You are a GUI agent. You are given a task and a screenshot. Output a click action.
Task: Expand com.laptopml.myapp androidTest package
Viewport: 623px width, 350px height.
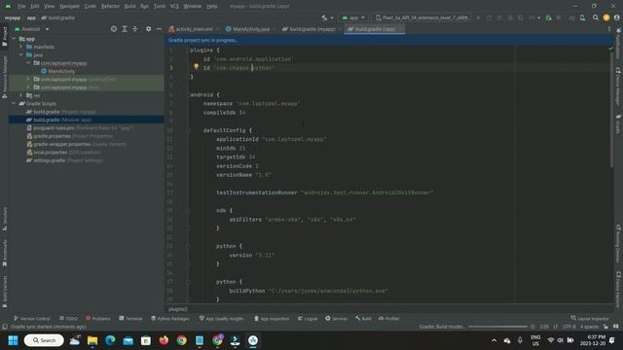(28, 79)
